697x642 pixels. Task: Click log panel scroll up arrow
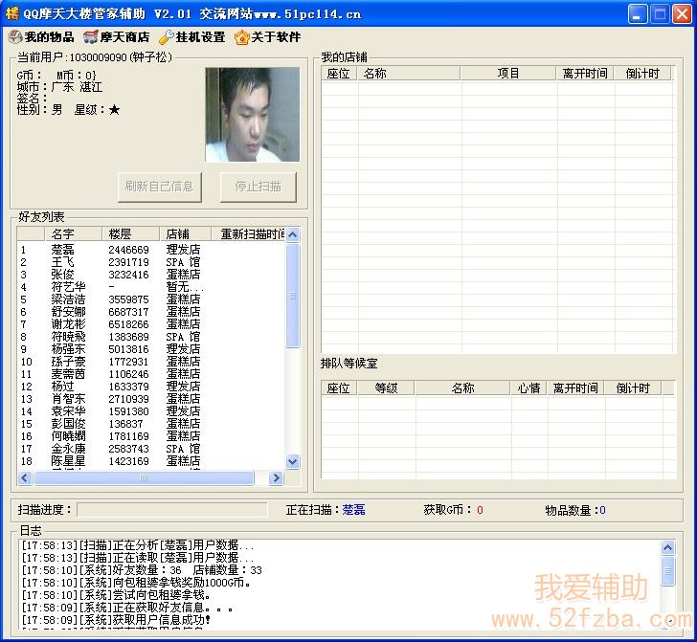click(x=667, y=548)
